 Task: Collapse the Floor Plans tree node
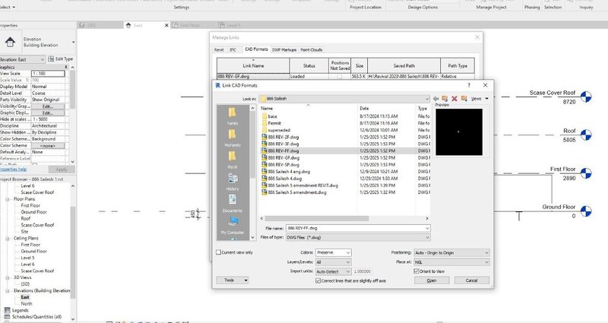point(8,199)
